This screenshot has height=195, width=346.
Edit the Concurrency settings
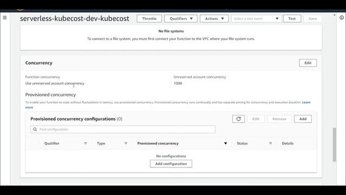(x=308, y=63)
